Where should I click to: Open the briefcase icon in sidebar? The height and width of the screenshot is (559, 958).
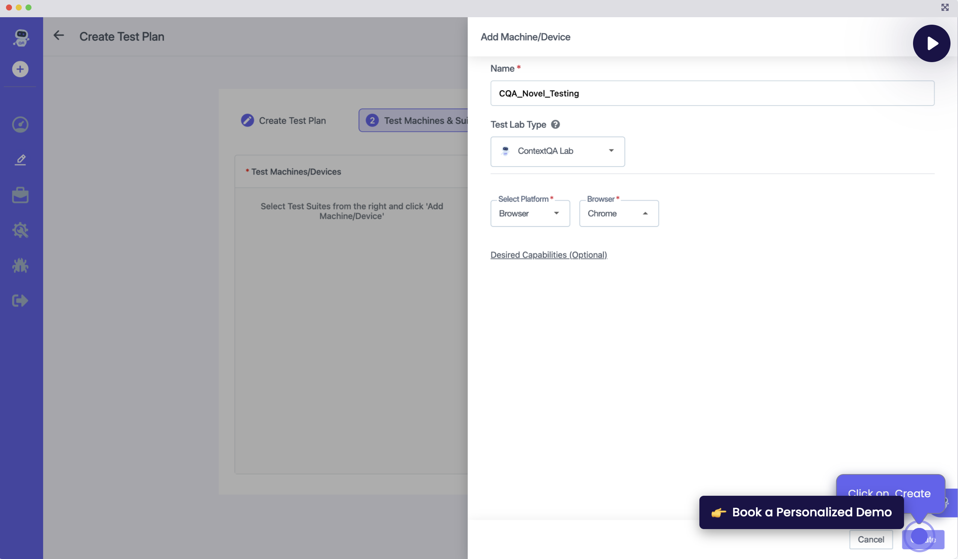[x=20, y=195]
